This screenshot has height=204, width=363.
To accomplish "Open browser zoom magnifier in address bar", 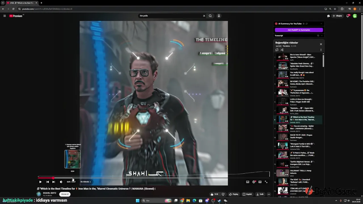I will (x=330, y=9).
